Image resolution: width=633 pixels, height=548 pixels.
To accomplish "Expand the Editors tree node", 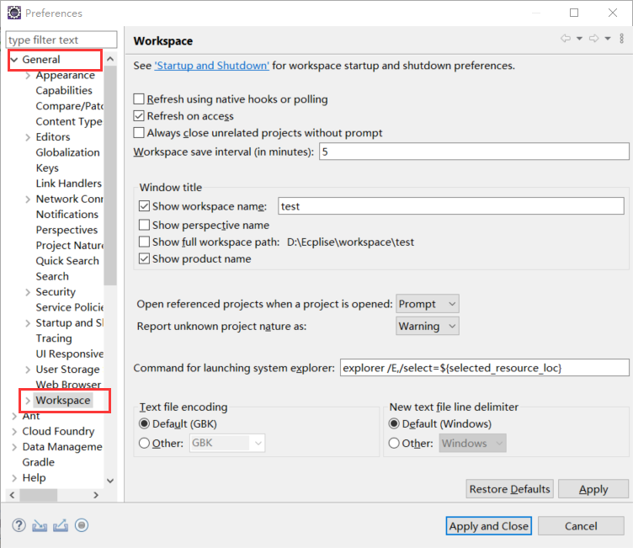I will tap(28, 137).
